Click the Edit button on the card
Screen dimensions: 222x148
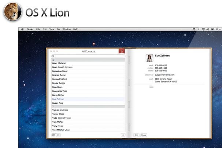[x=136, y=135]
